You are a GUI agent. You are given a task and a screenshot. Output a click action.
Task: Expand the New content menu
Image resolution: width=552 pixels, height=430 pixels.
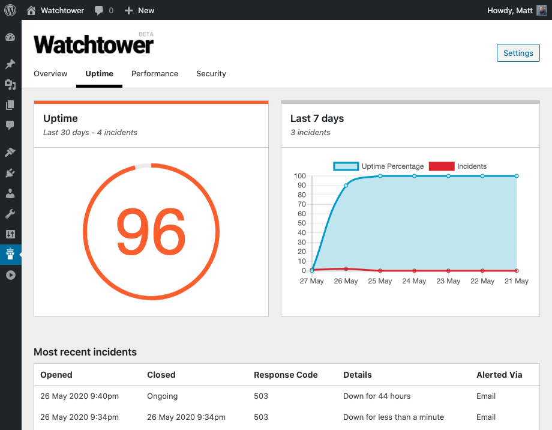139,10
